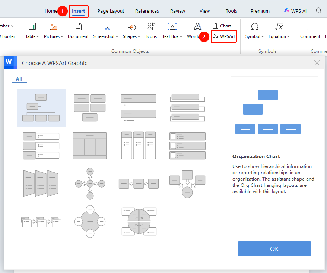The height and width of the screenshot is (273, 327).
Task: Expand the Screenshot dropdown
Action: pos(105,31)
